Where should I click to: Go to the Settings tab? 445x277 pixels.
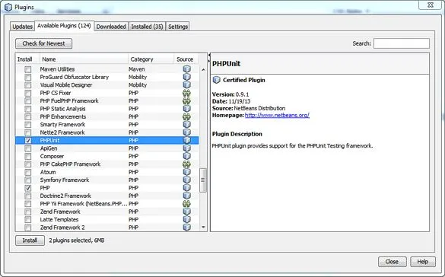pos(178,27)
